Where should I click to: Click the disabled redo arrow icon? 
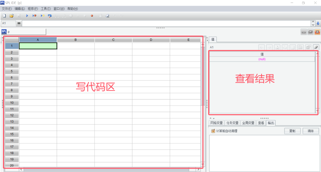point(121,16)
